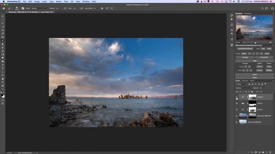
Task: Open the brush Mode dropdown
Action: (40, 9)
